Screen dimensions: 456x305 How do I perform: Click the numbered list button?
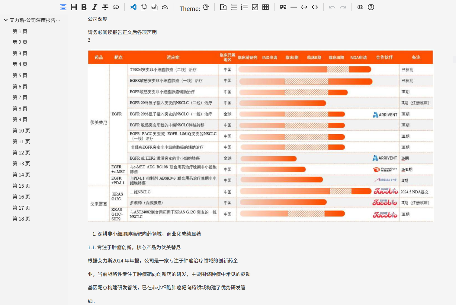[x=244, y=7]
